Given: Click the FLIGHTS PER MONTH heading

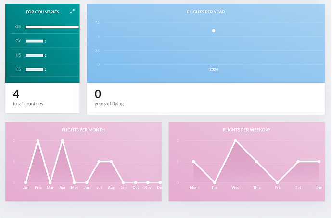Looking at the screenshot, I should coord(83,130).
